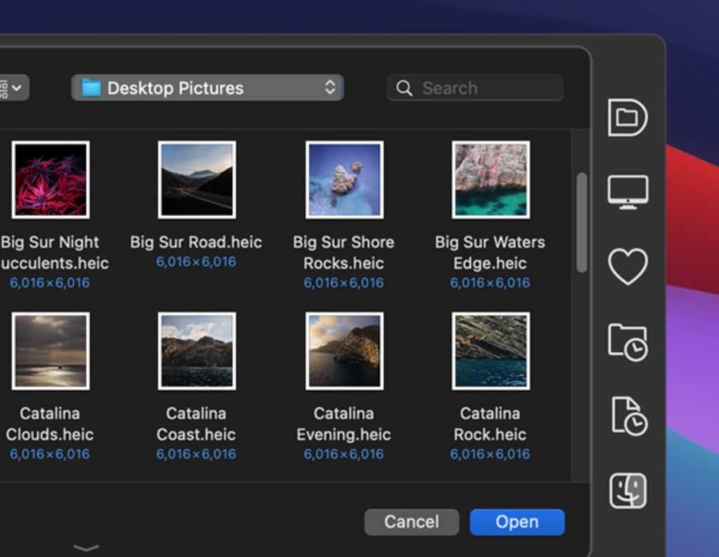The height and width of the screenshot is (557, 719).
Task: Select Catalina Evening.heic thumbnail
Action: pos(344,351)
